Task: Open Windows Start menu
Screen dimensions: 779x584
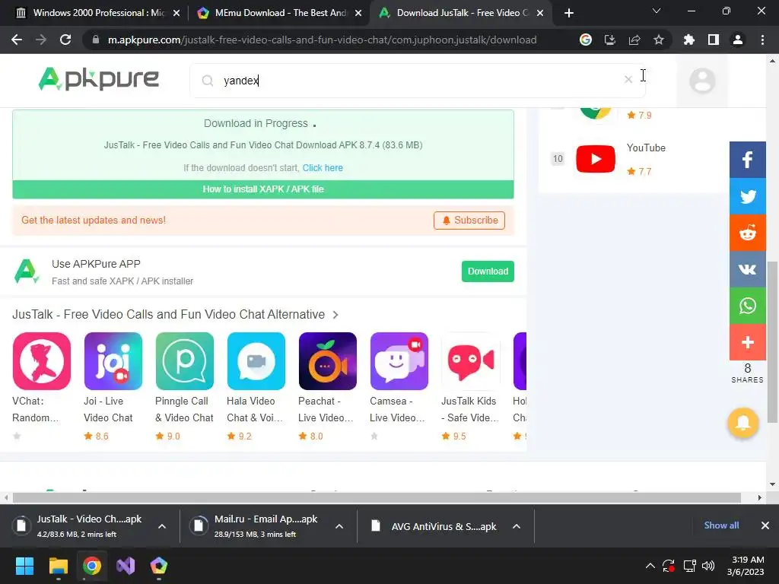Action: pos(24,566)
